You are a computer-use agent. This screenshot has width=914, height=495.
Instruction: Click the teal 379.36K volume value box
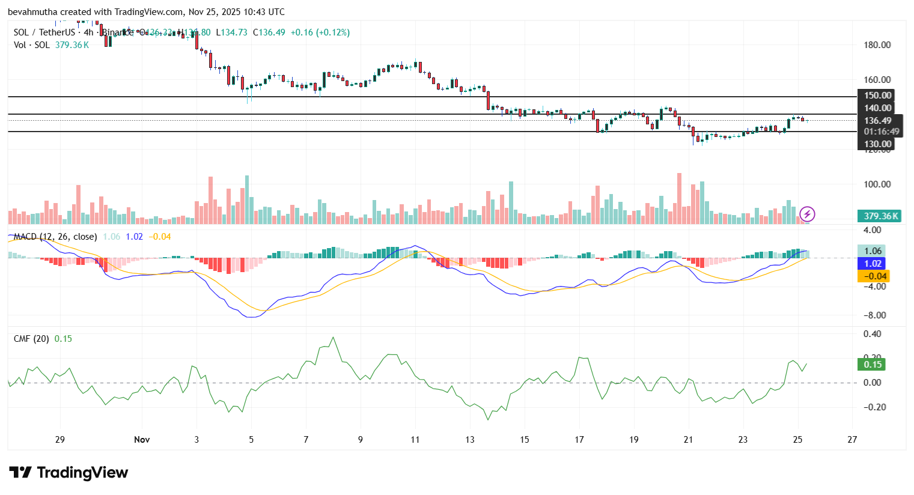[879, 214]
